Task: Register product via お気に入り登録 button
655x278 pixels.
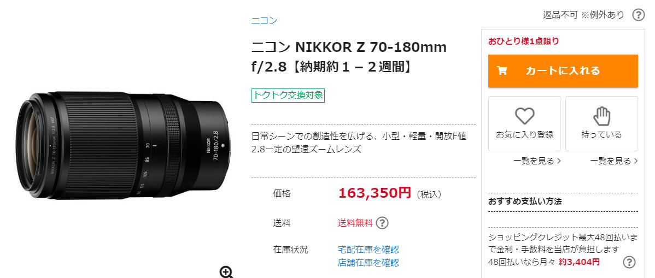Action: [524, 123]
